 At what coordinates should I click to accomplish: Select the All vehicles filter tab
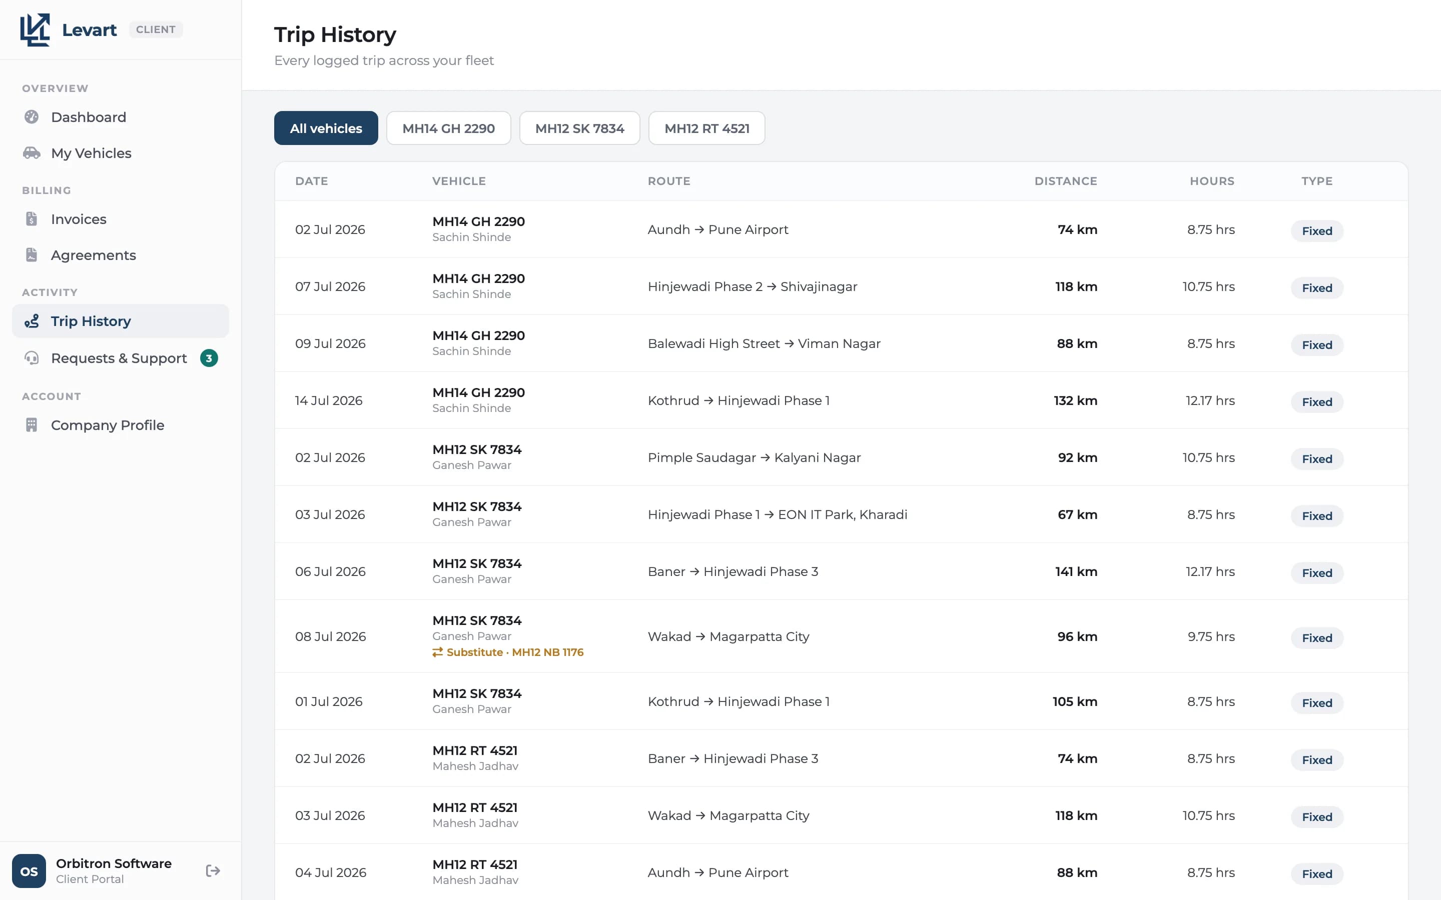(326, 128)
